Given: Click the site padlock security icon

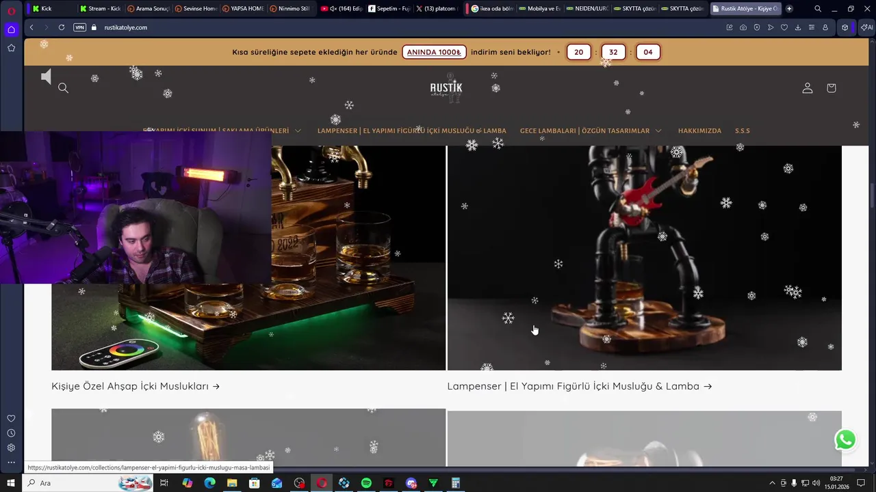Looking at the screenshot, I should click(x=94, y=27).
